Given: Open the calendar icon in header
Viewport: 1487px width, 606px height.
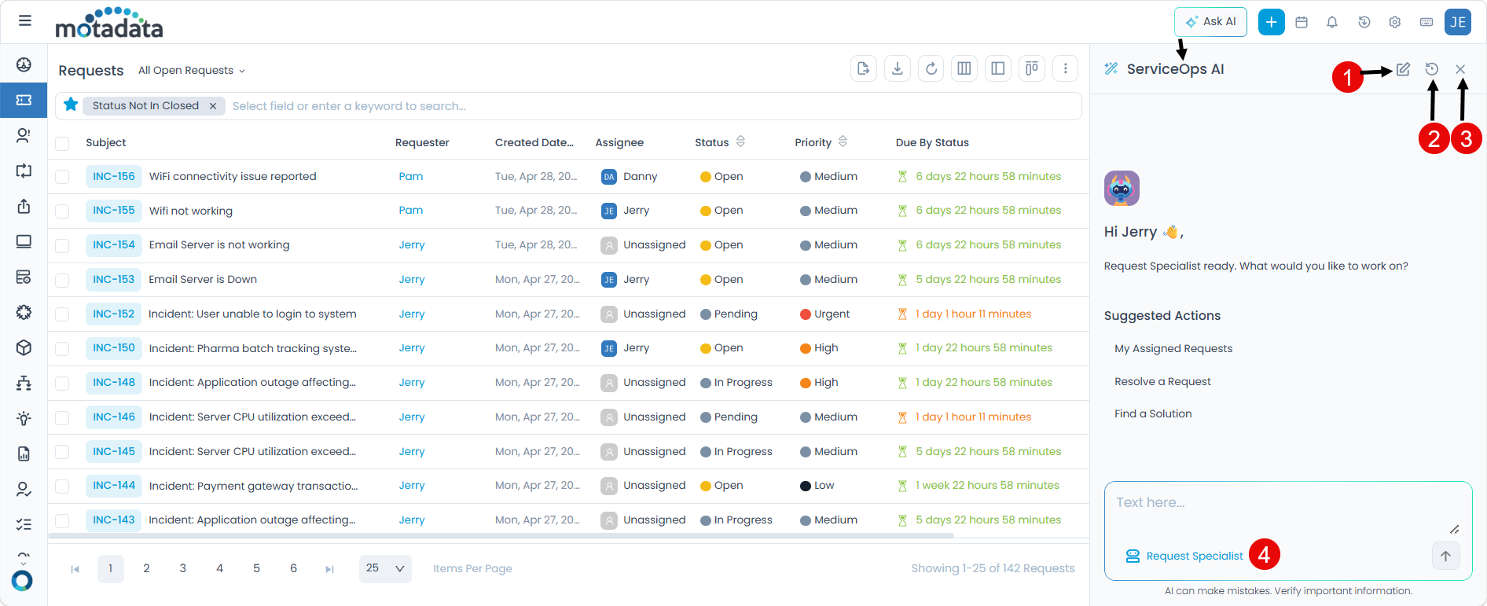Looking at the screenshot, I should point(1302,22).
